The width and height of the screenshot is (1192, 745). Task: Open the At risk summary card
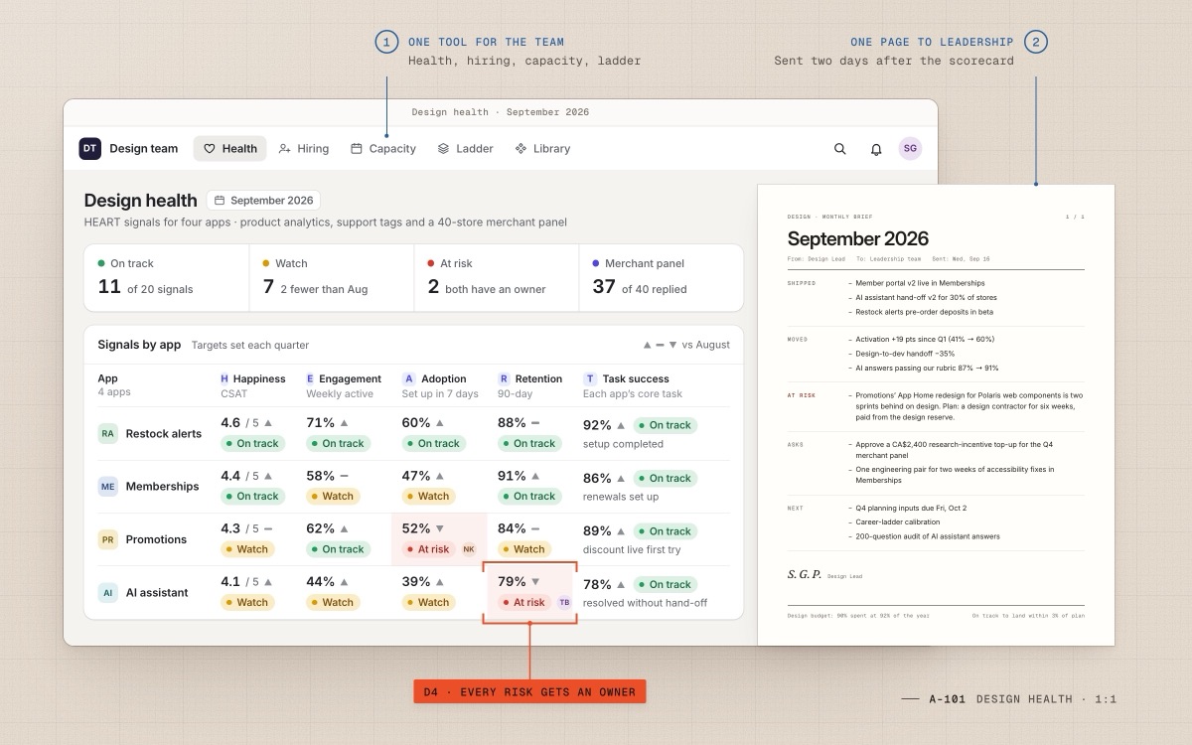click(x=497, y=277)
